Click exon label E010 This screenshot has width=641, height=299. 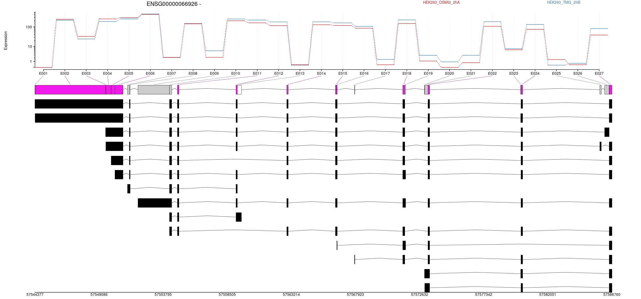[x=236, y=73]
